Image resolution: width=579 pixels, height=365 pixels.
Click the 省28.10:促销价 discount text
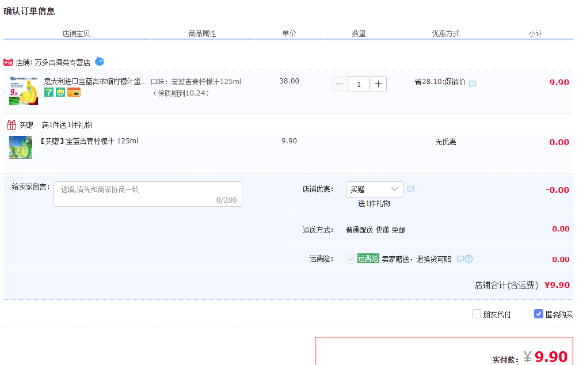(x=440, y=82)
